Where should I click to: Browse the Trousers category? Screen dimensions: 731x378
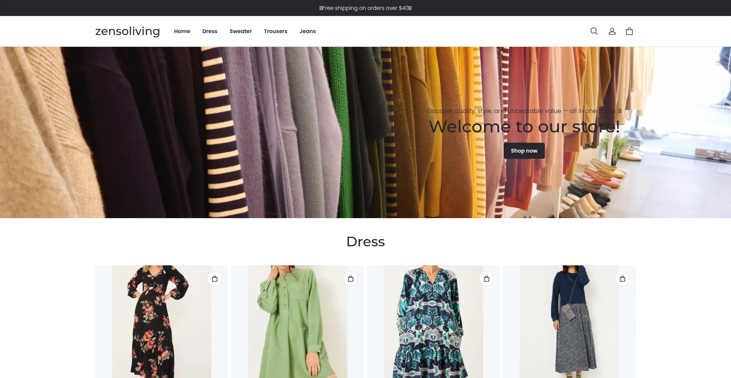(x=276, y=31)
